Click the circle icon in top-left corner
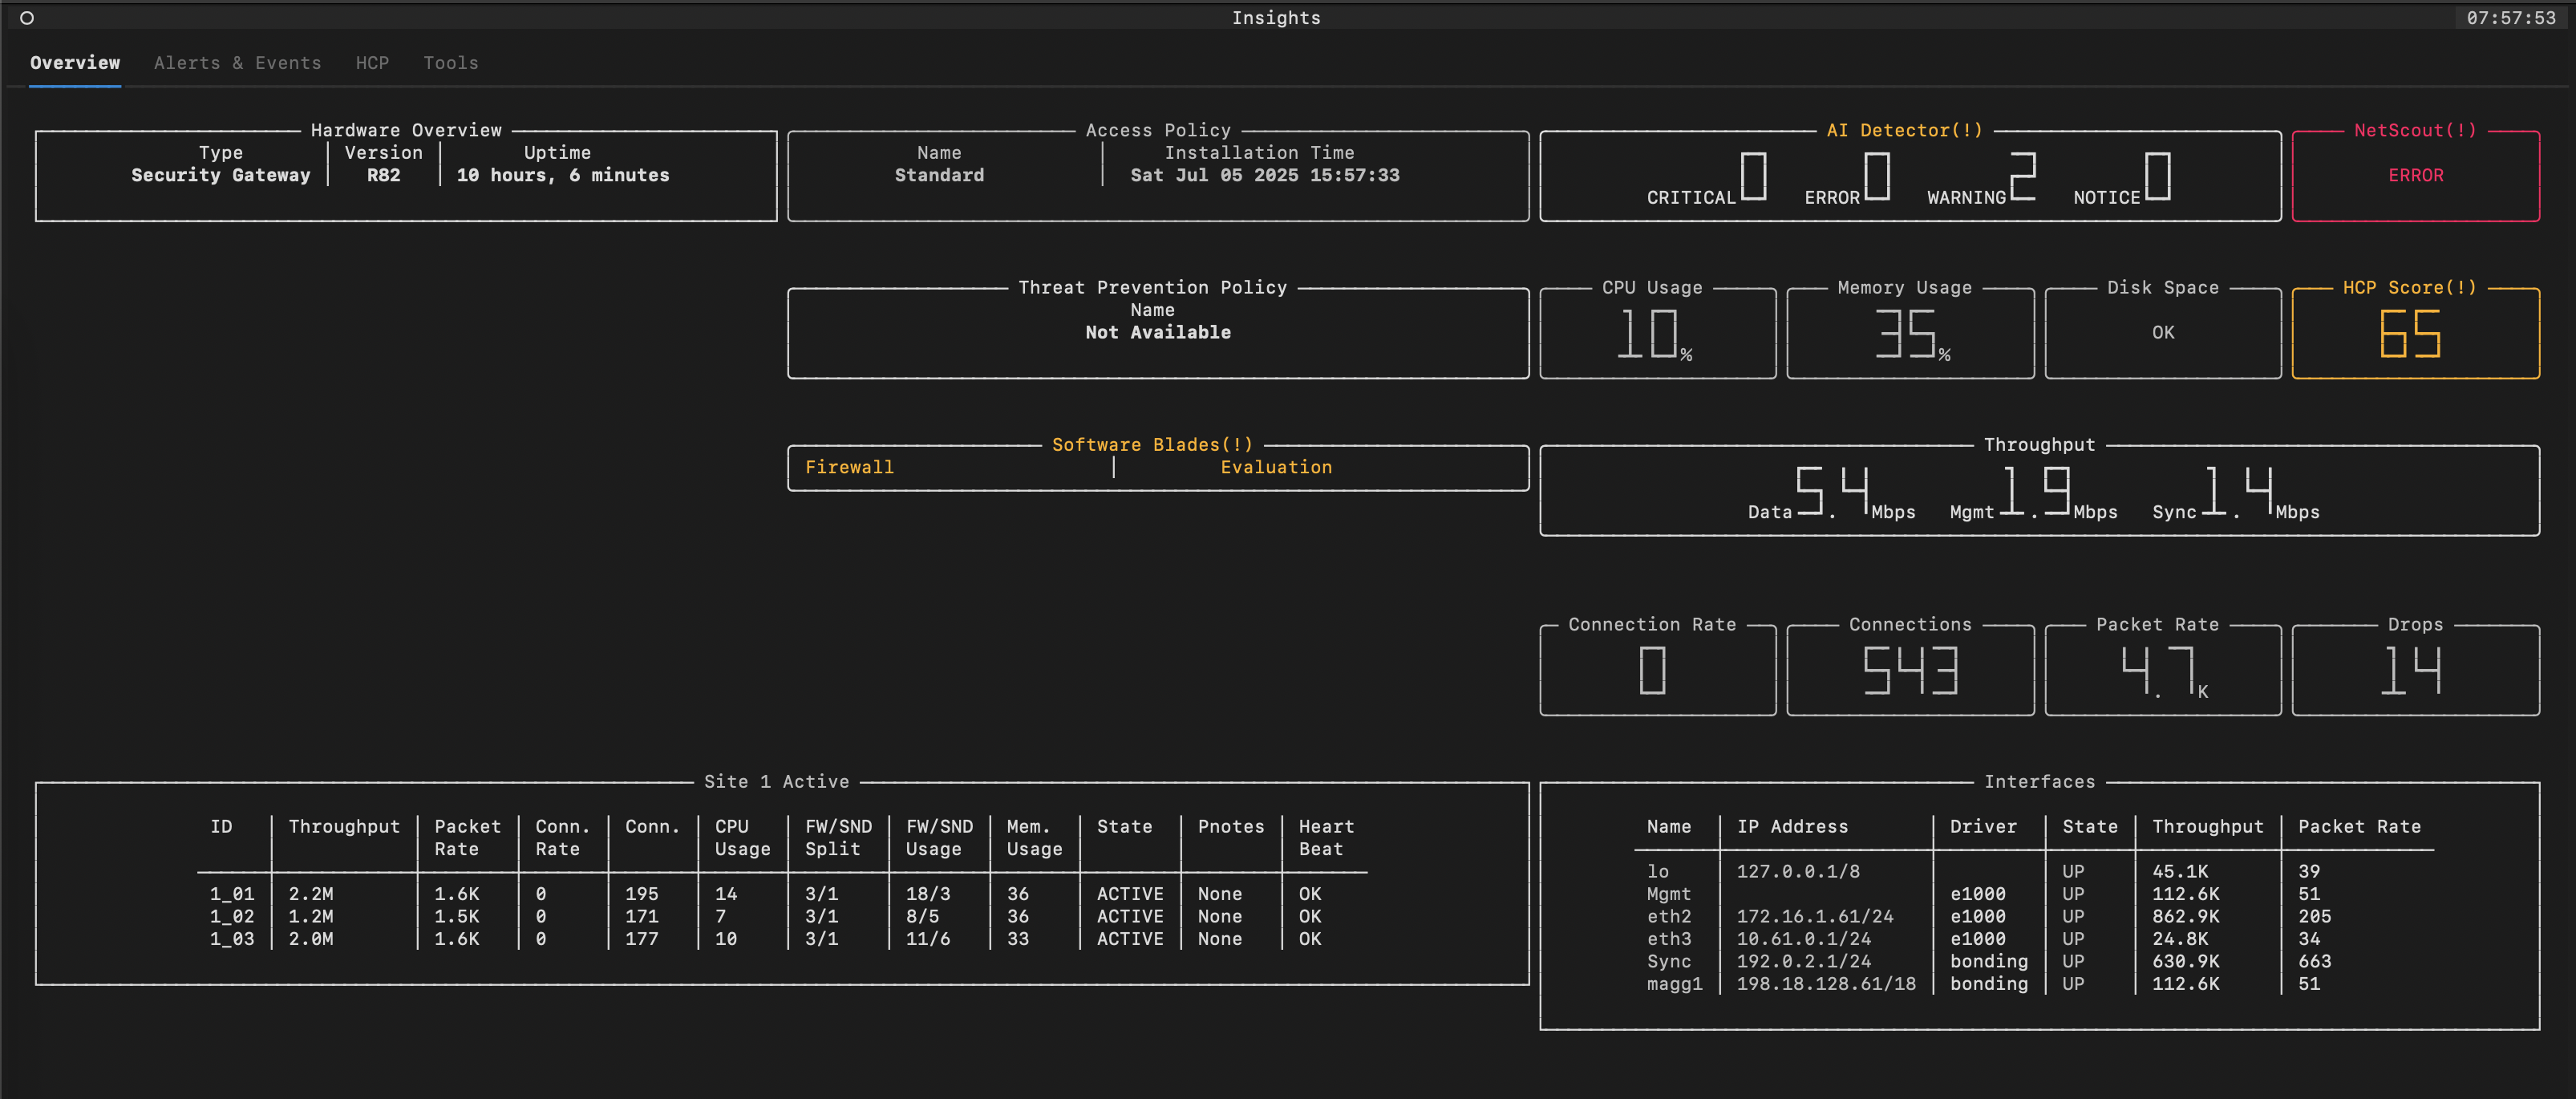The width and height of the screenshot is (2576, 1099). pyautogui.click(x=27, y=18)
